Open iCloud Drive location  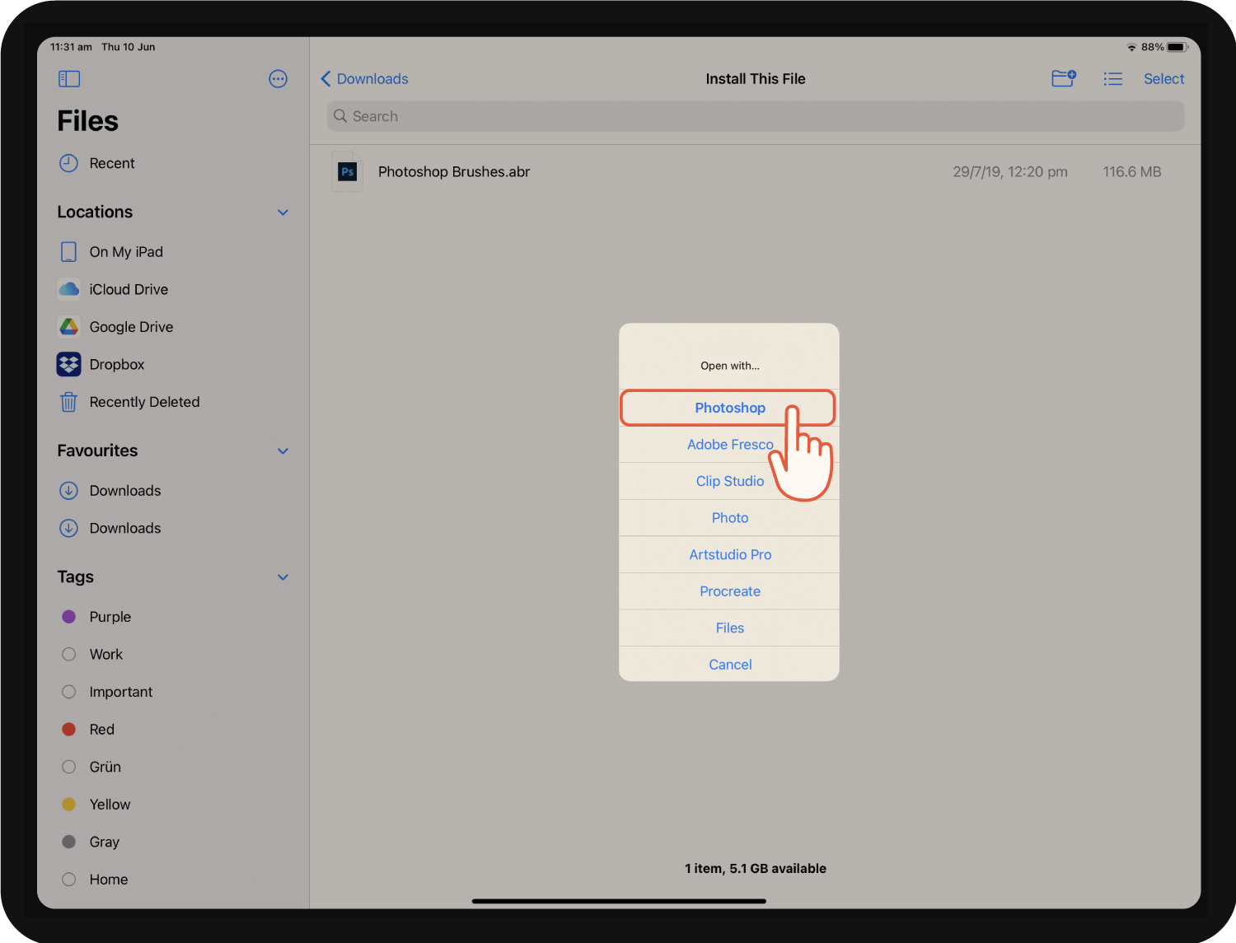point(113,289)
